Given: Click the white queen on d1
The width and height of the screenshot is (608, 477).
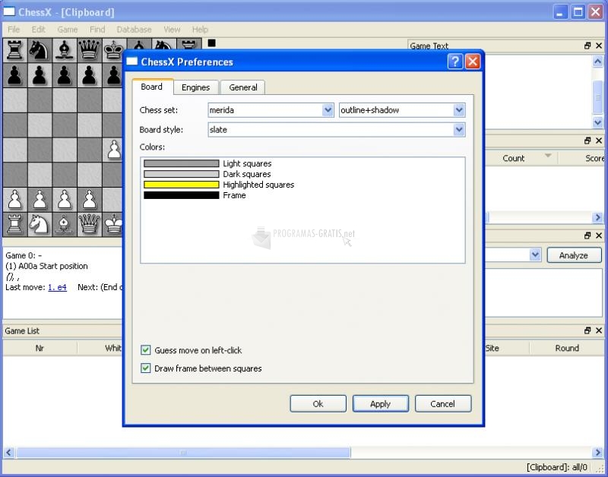Looking at the screenshot, I should (x=89, y=224).
